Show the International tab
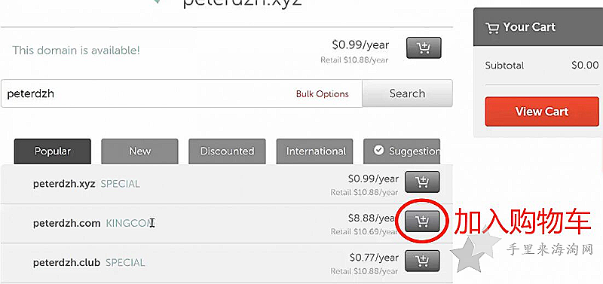603x284 pixels. pyautogui.click(x=314, y=151)
